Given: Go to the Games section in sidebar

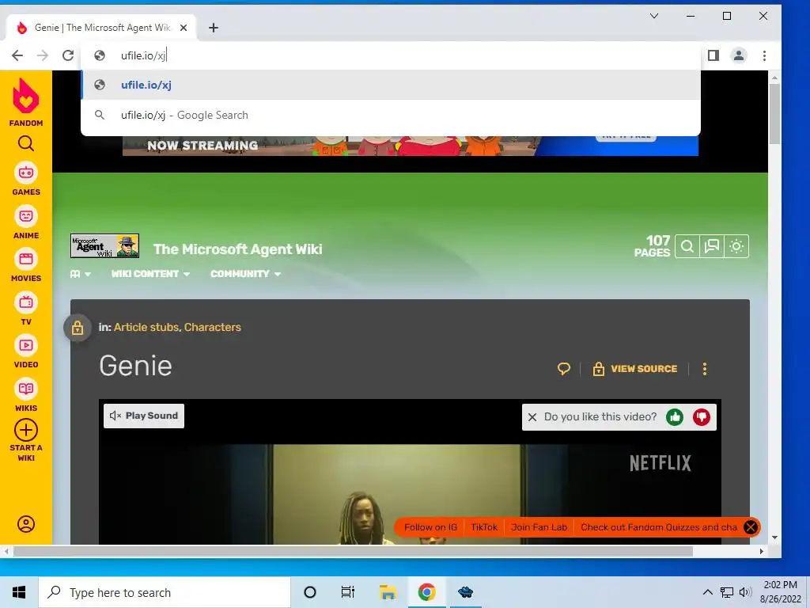Looking at the screenshot, I should [26, 179].
